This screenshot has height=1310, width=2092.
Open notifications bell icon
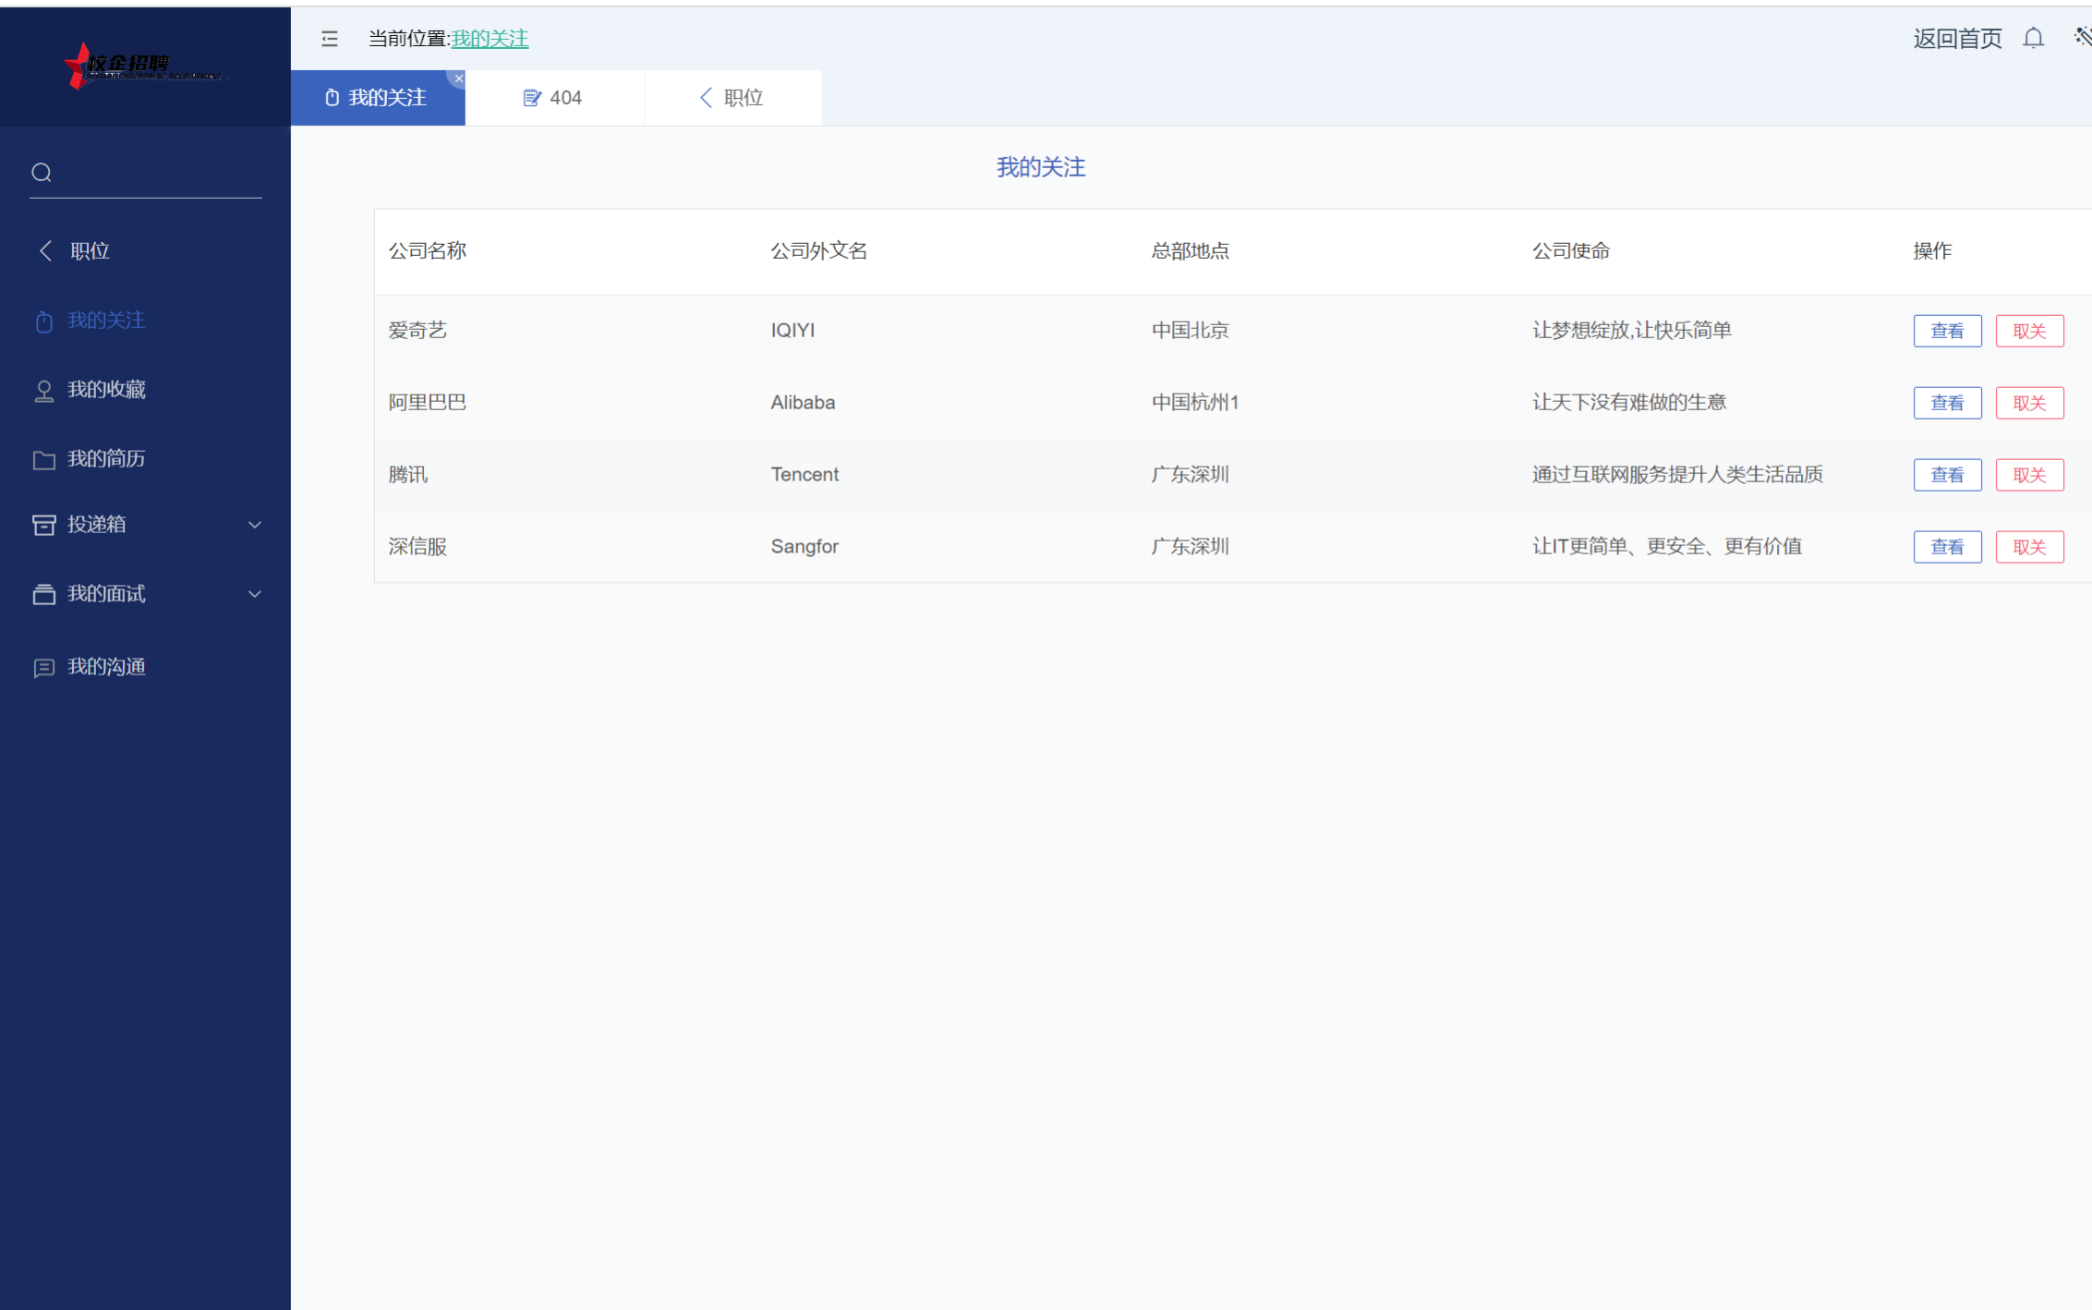pos(2033,38)
